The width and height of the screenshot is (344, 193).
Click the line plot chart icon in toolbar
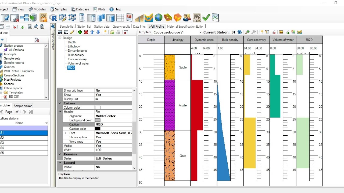pyautogui.click(x=216, y=18)
